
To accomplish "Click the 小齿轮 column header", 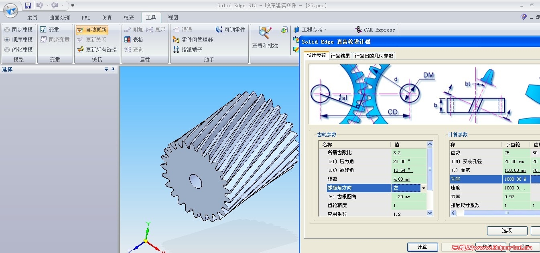I will click(516, 144).
